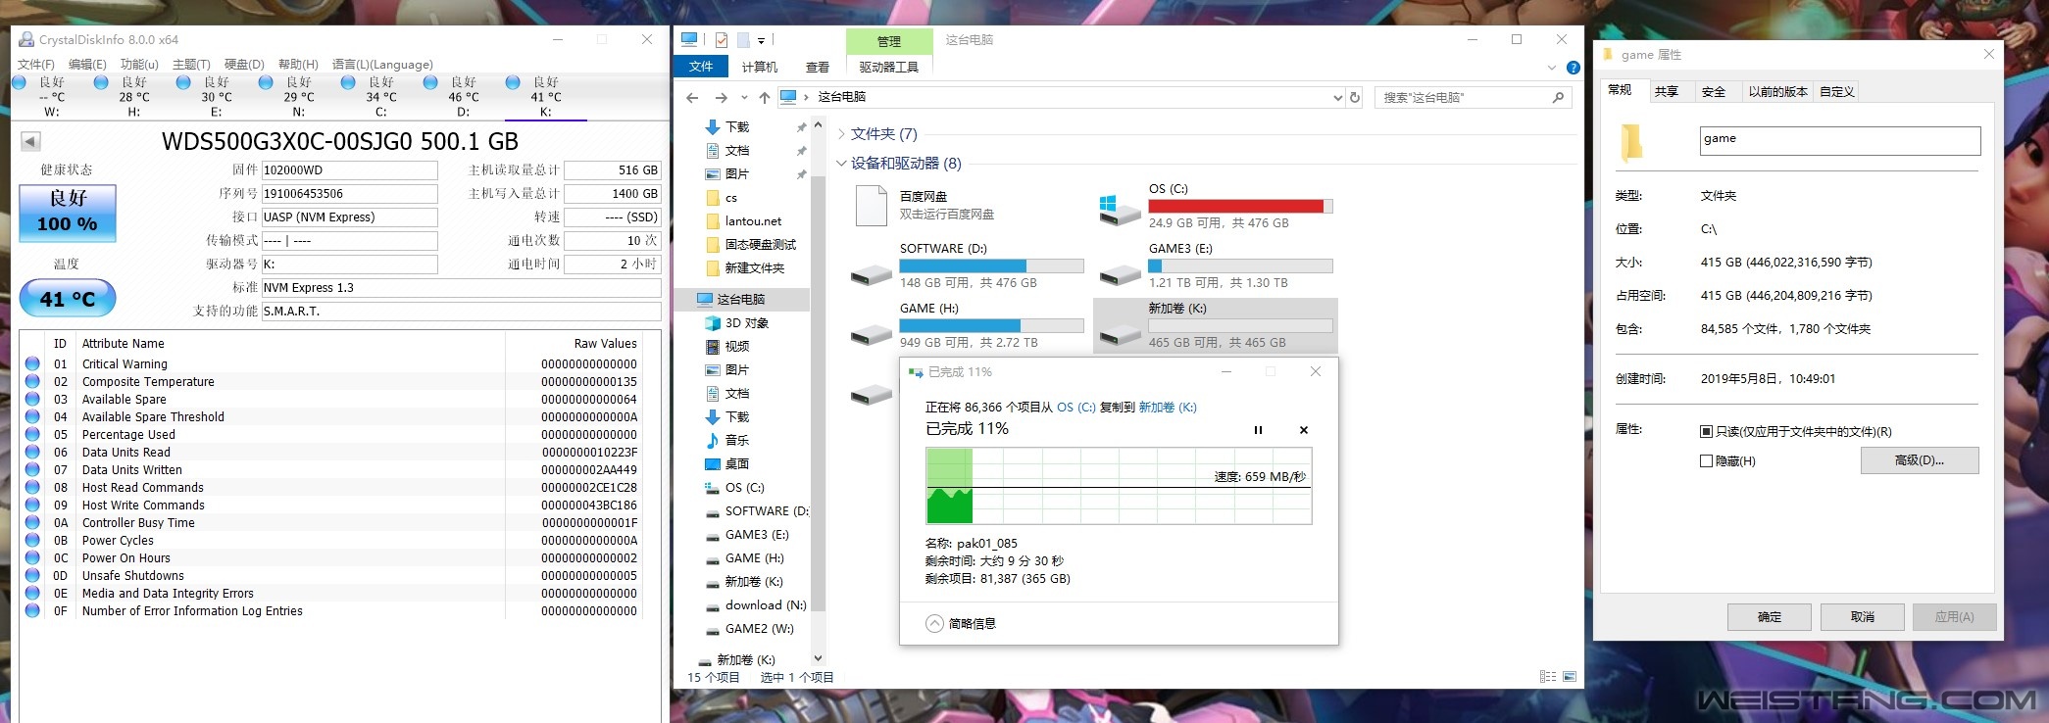The image size is (2049, 723).
Task: Select the W: drive status icon
Action: [19, 83]
